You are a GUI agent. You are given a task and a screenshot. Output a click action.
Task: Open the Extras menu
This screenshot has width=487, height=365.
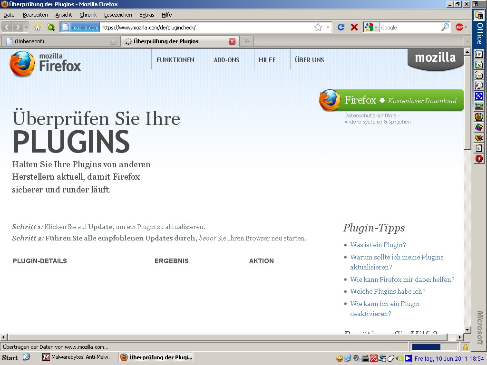coord(147,15)
